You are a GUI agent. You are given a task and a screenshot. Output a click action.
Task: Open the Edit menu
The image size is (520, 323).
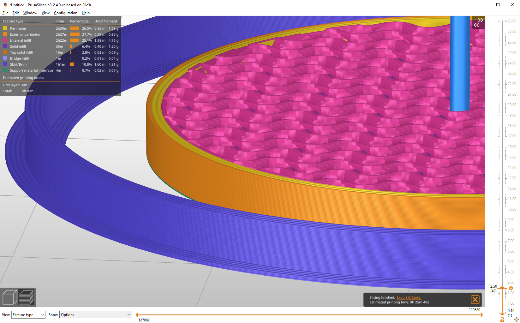tap(16, 13)
